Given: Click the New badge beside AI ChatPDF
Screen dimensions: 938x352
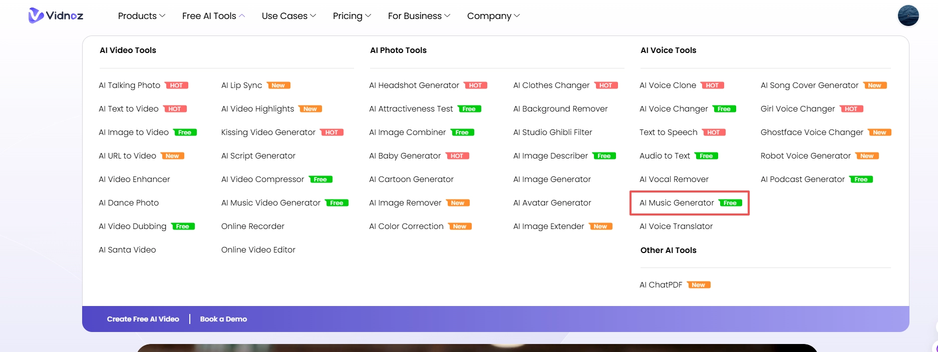Looking at the screenshot, I should 698,285.
